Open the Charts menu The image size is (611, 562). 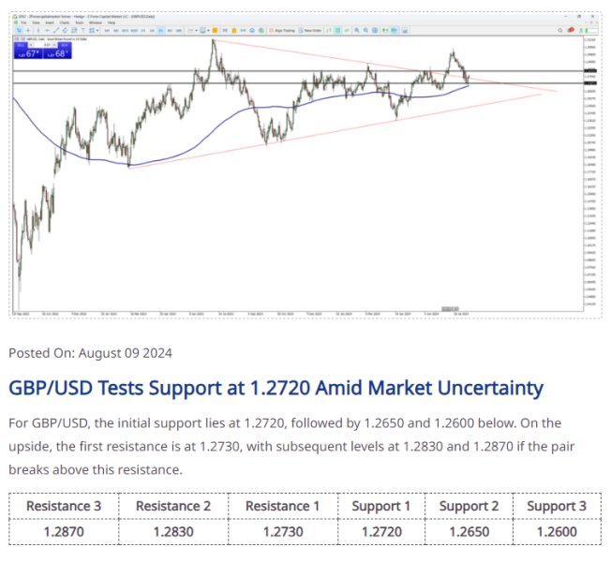(x=65, y=23)
